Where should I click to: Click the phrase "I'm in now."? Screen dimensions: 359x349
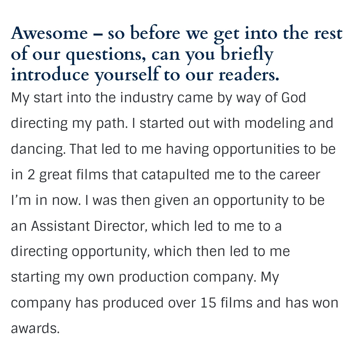pyautogui.click(x=46, y=201)
